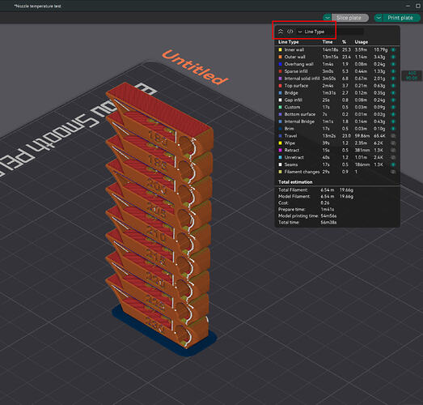Show Wipe moves via eye icon

pyautogui.click(x=393, y=143)
